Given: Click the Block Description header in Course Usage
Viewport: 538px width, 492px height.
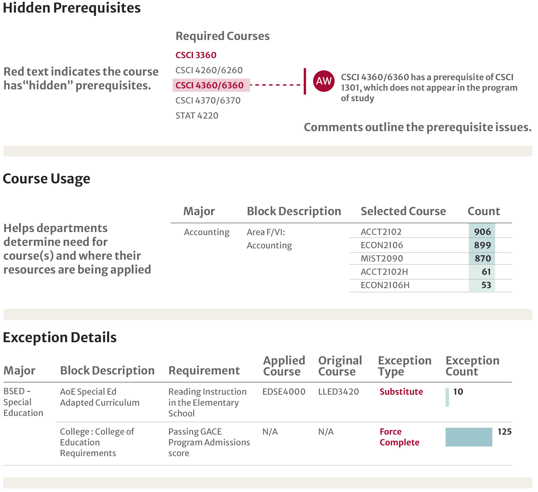Looking at the screenshot, I should (x=294, y=211).
